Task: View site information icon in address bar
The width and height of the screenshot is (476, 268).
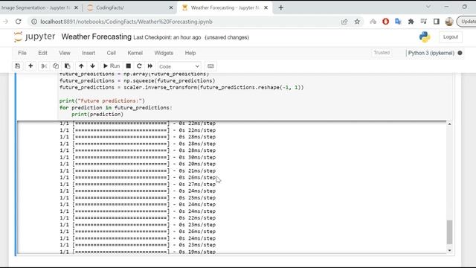Action: click(34, 22)
